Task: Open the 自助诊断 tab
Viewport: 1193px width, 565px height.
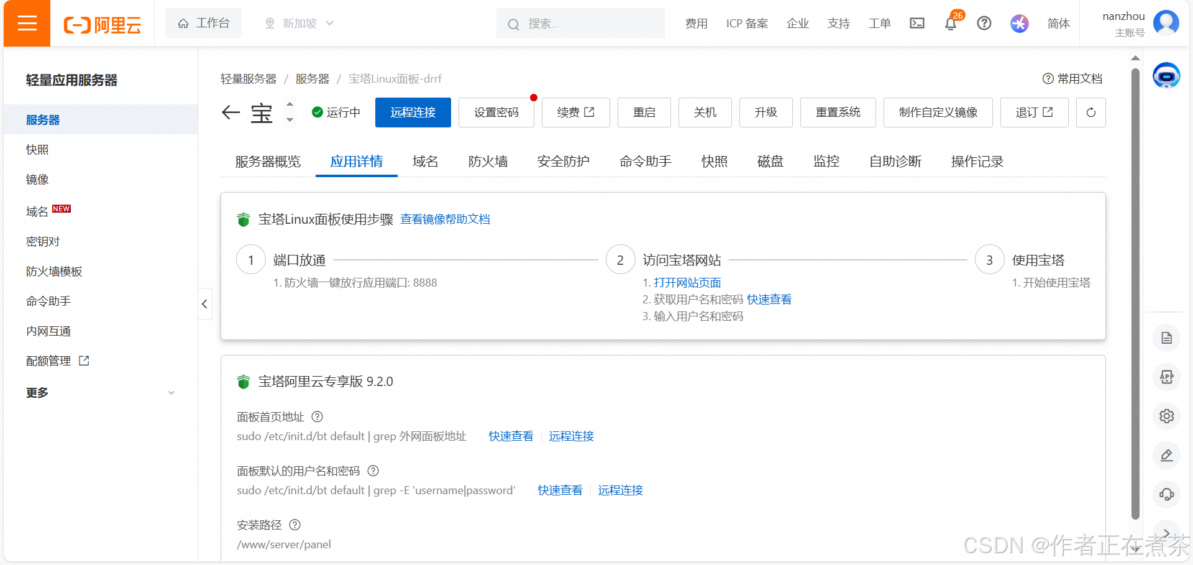Action: (895, 162)
